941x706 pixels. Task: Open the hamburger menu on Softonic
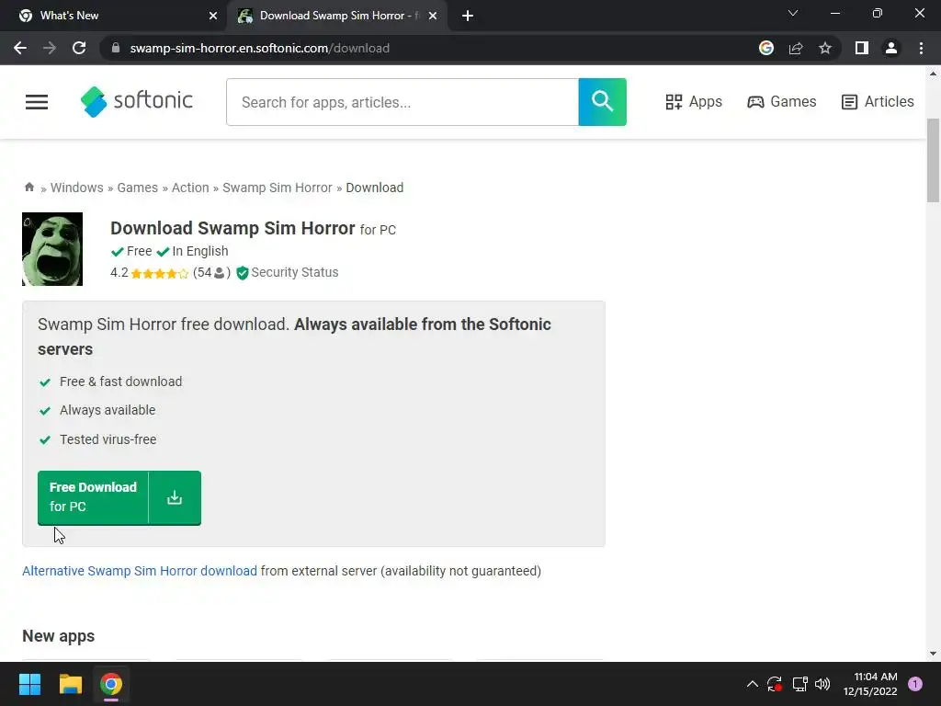37,102
